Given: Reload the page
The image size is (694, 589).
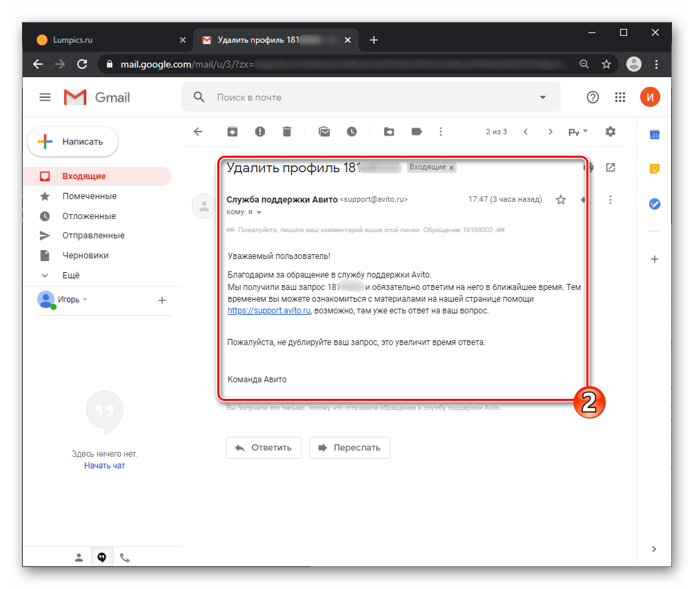Looking at the screenshot, I should [82, 65].
